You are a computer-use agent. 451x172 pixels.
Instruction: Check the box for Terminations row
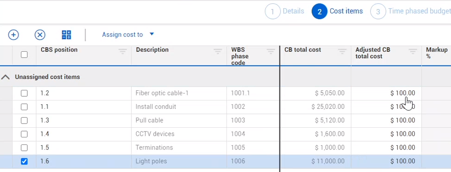[24, 148]
